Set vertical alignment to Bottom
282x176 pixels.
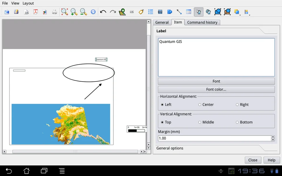pos(237,122)
